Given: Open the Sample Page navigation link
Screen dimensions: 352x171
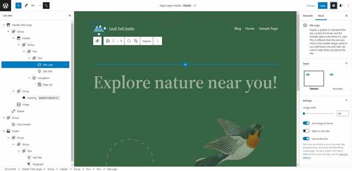Looking at the screenshot, I should [x=268, y=28].
